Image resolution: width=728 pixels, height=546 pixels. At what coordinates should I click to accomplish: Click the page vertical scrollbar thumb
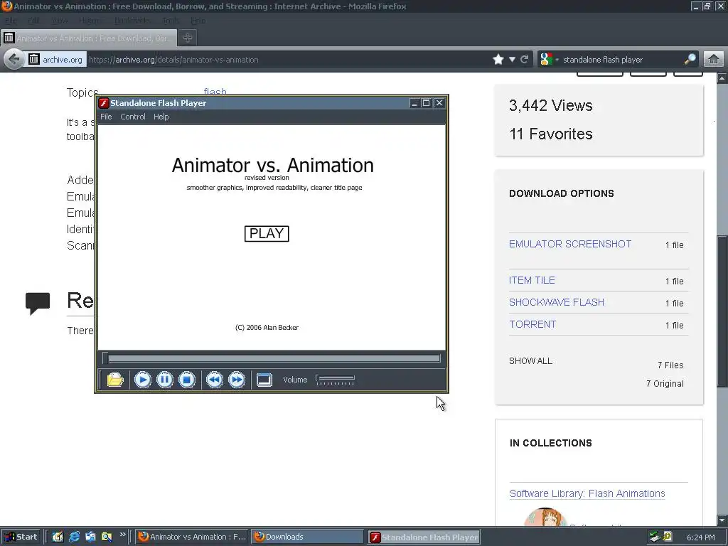[x=722, y=311]
